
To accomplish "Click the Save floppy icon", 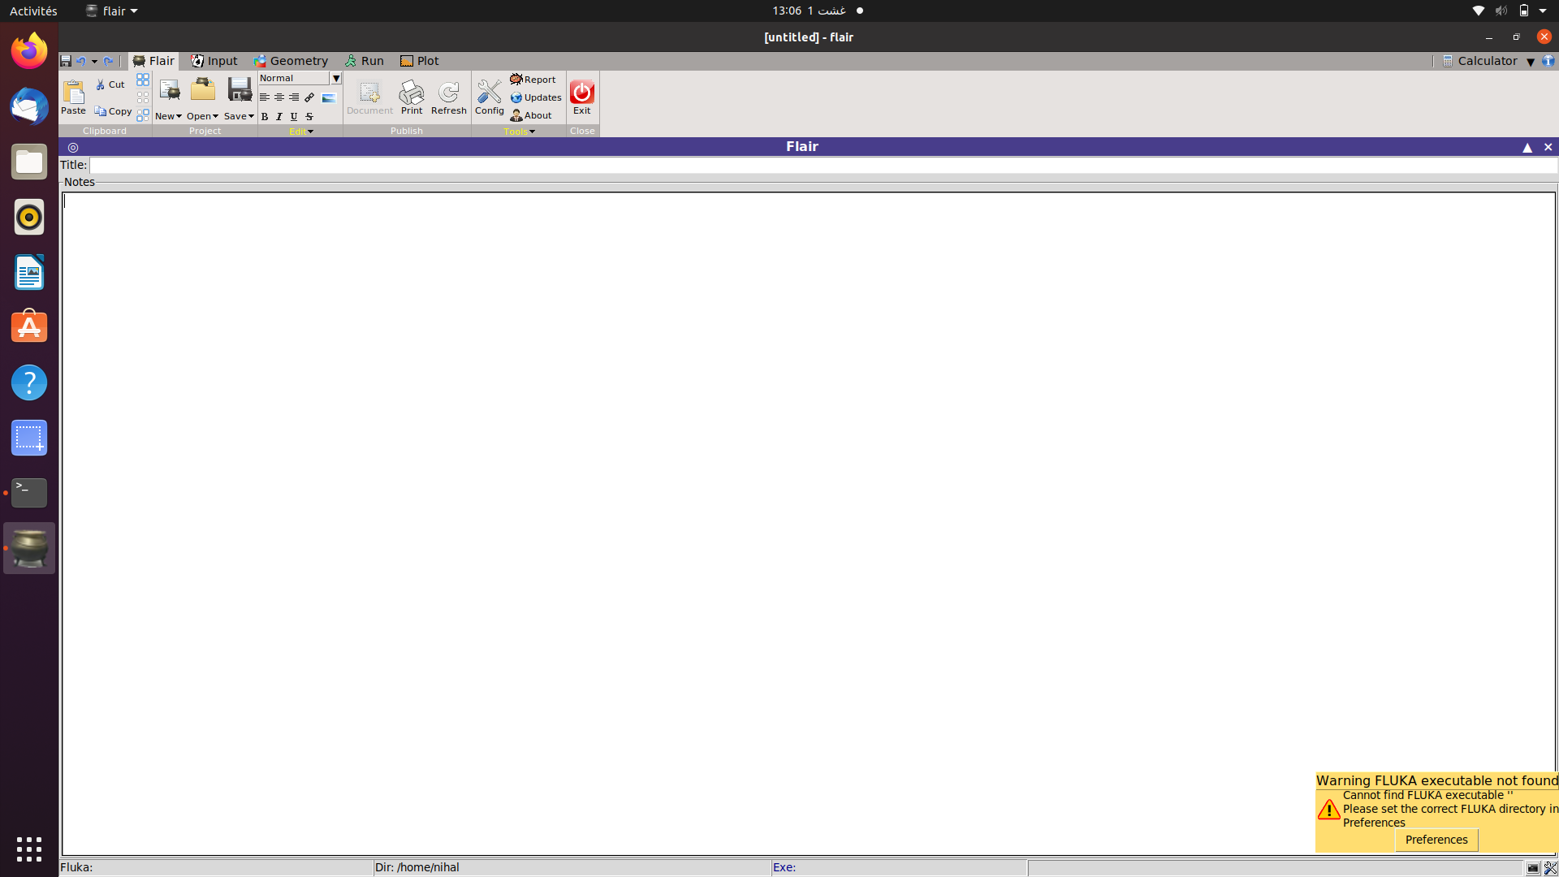I will click(x=240, y=90).
